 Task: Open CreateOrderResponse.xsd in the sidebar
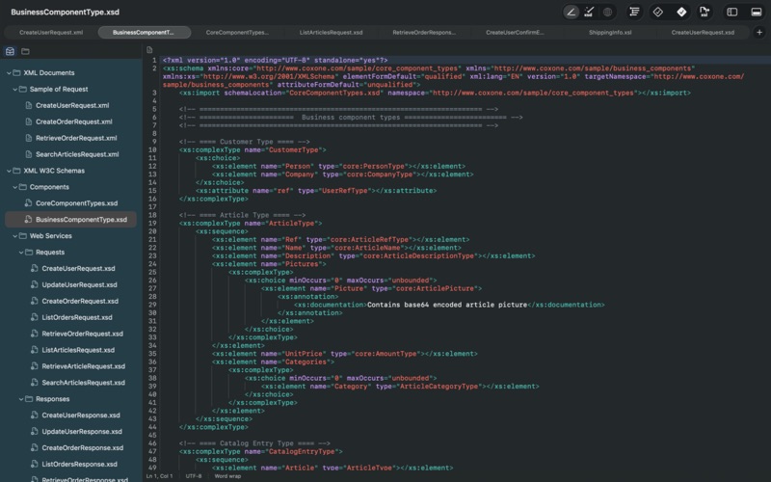83,447
